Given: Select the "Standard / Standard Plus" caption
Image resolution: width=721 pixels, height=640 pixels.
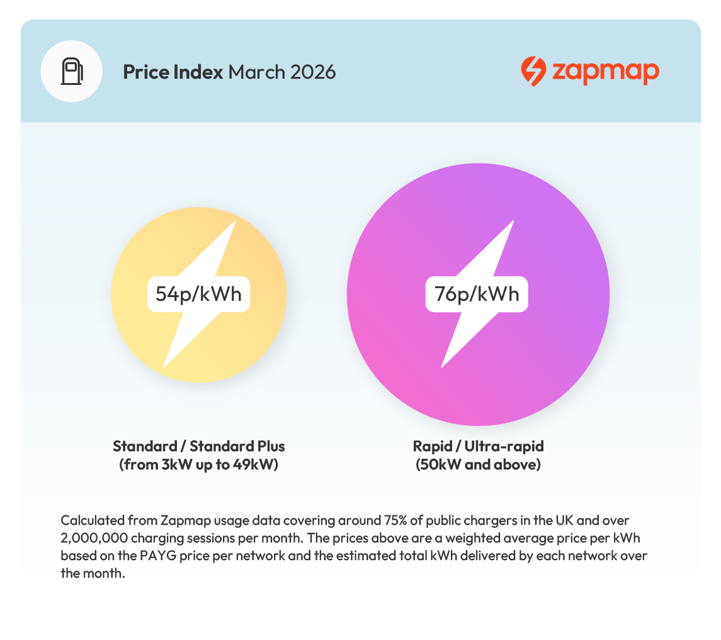Looking at the screenshot, I should [198, 446].
